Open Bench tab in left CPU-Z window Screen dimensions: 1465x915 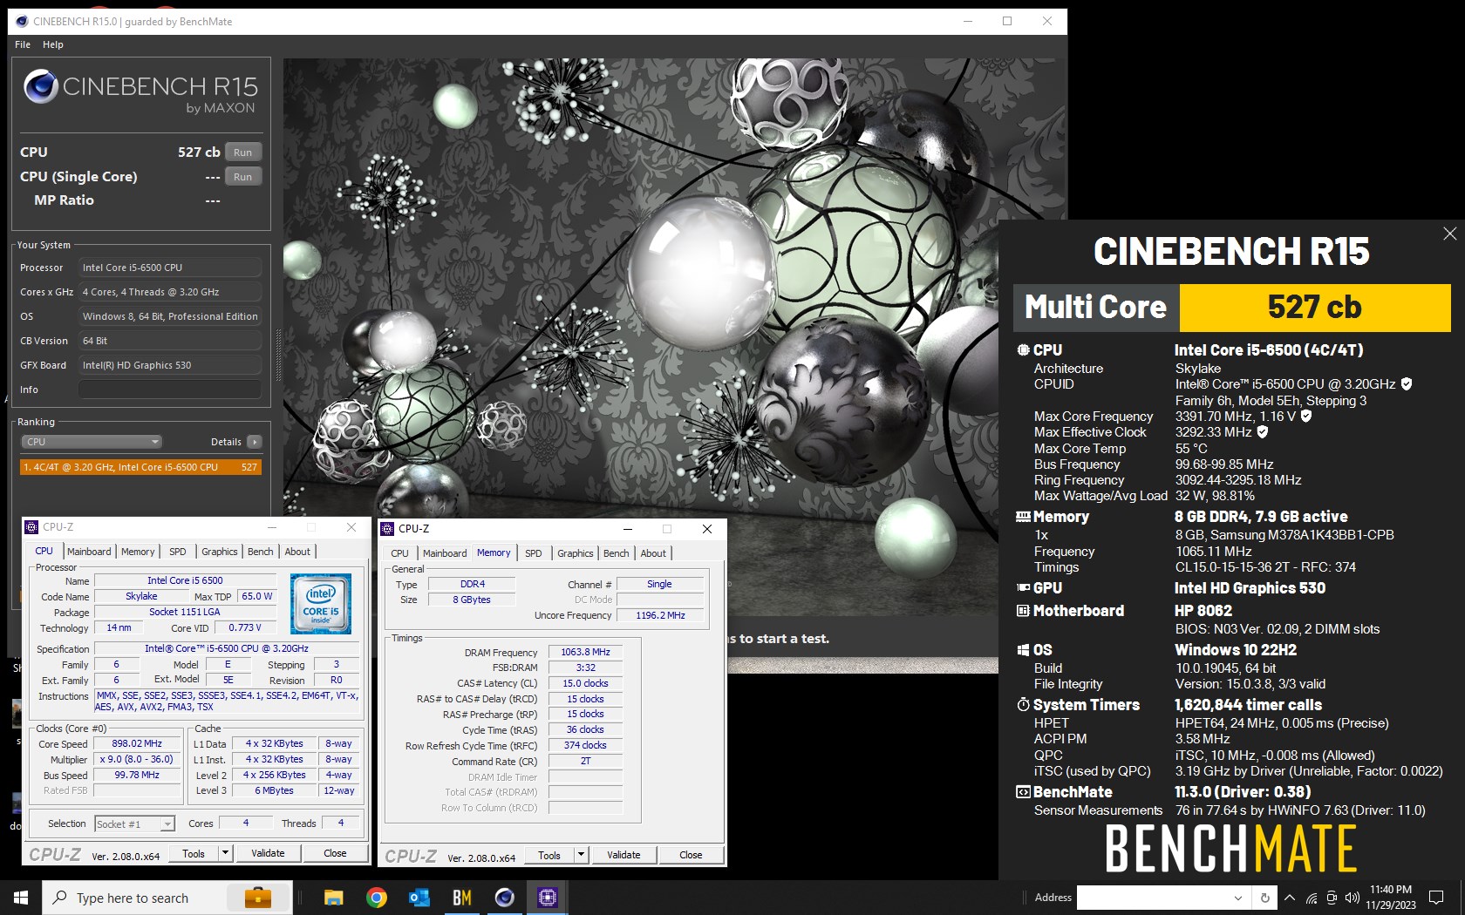click(260, 552)
